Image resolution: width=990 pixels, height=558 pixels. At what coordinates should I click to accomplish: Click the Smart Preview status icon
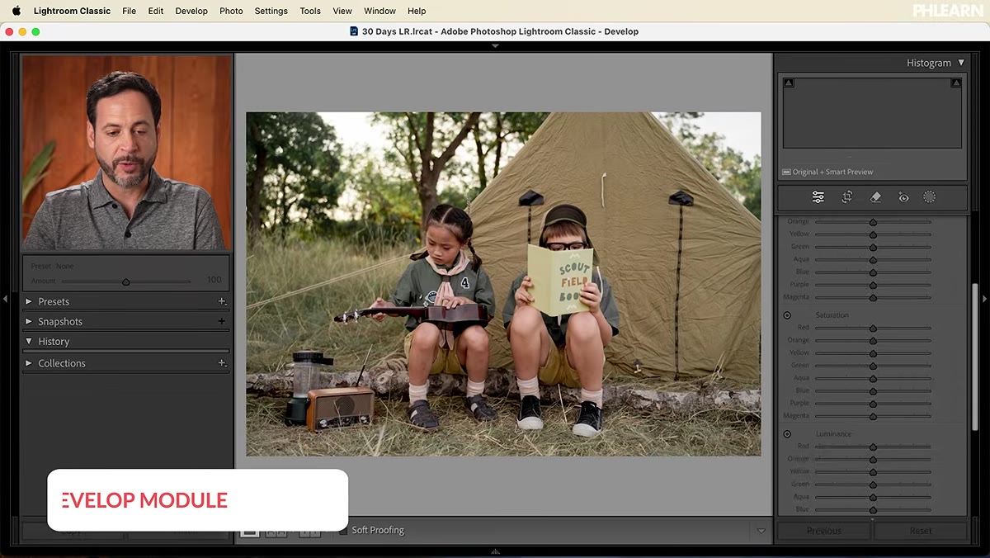coord(786,172)
